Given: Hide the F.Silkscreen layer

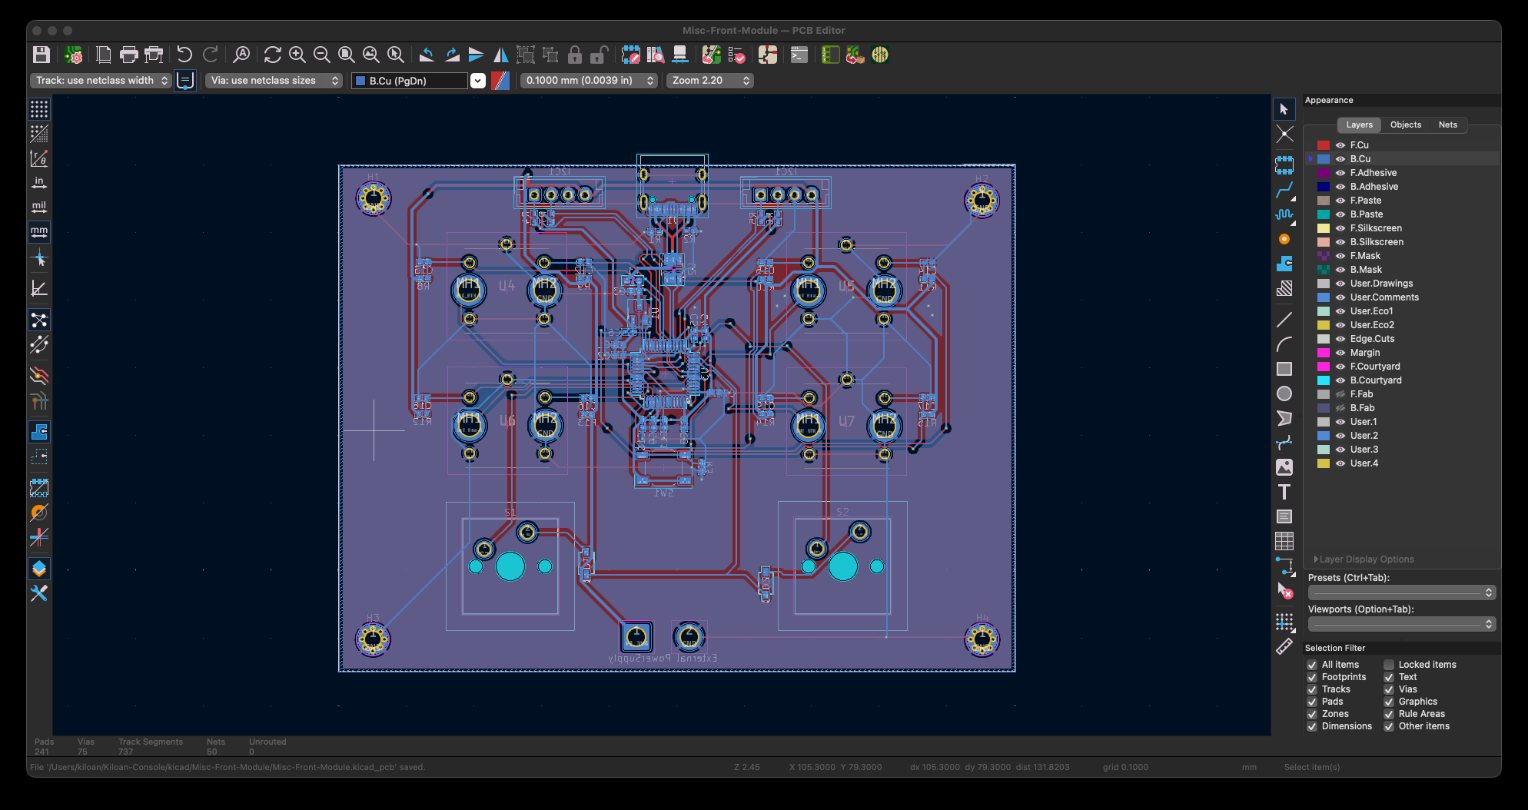Looking at the screenshot, I should tap(1340, 228).
